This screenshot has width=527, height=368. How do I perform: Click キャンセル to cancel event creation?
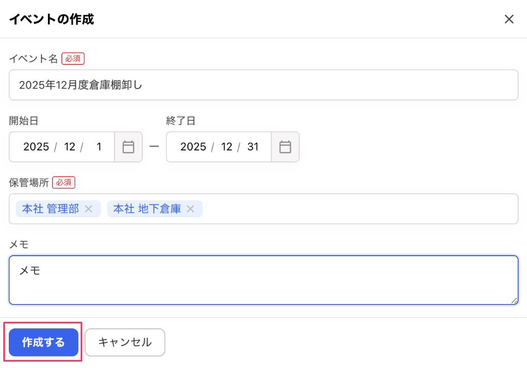click(x=124, y=342)
